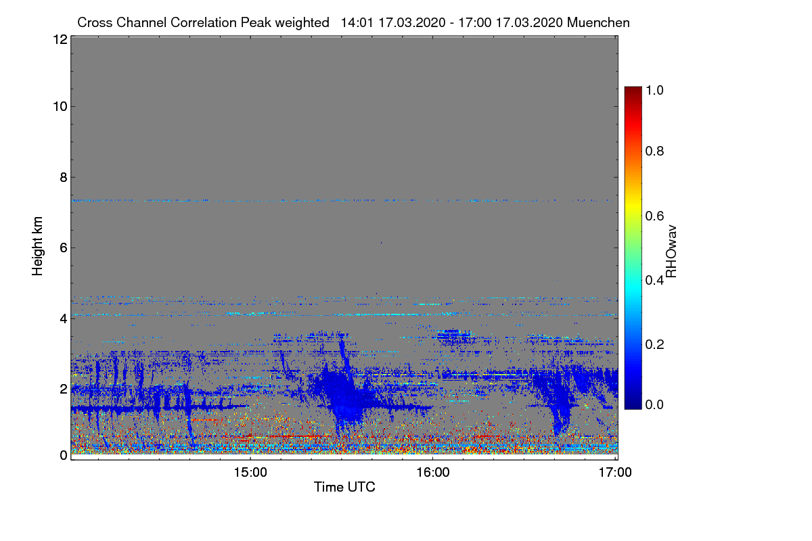Click the '17:00' time tick label
Image resolution: width=812 pixels, height=541 pixels.
point(616,473)
